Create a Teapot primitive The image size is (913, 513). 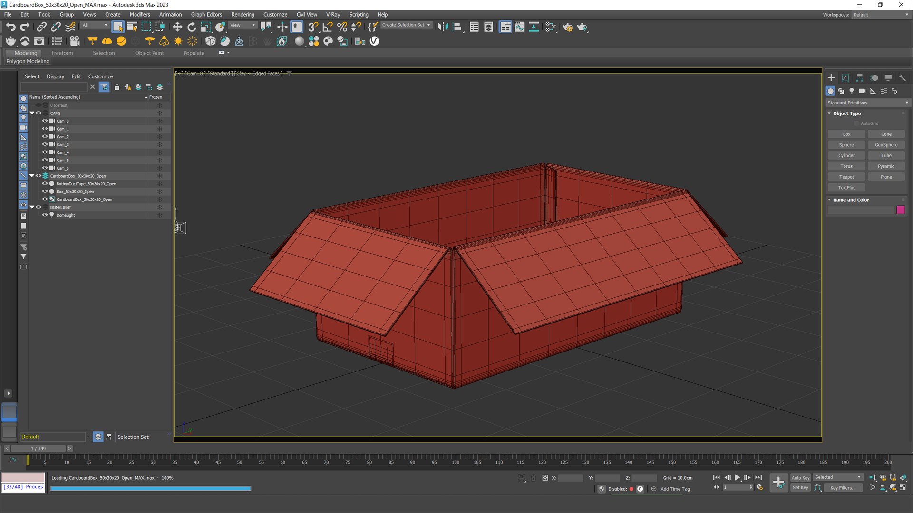point(846,177)
